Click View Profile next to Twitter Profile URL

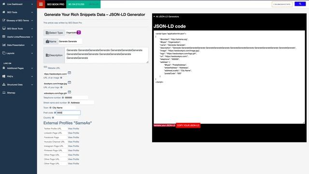pyautogui.click(x=73, y=129)
